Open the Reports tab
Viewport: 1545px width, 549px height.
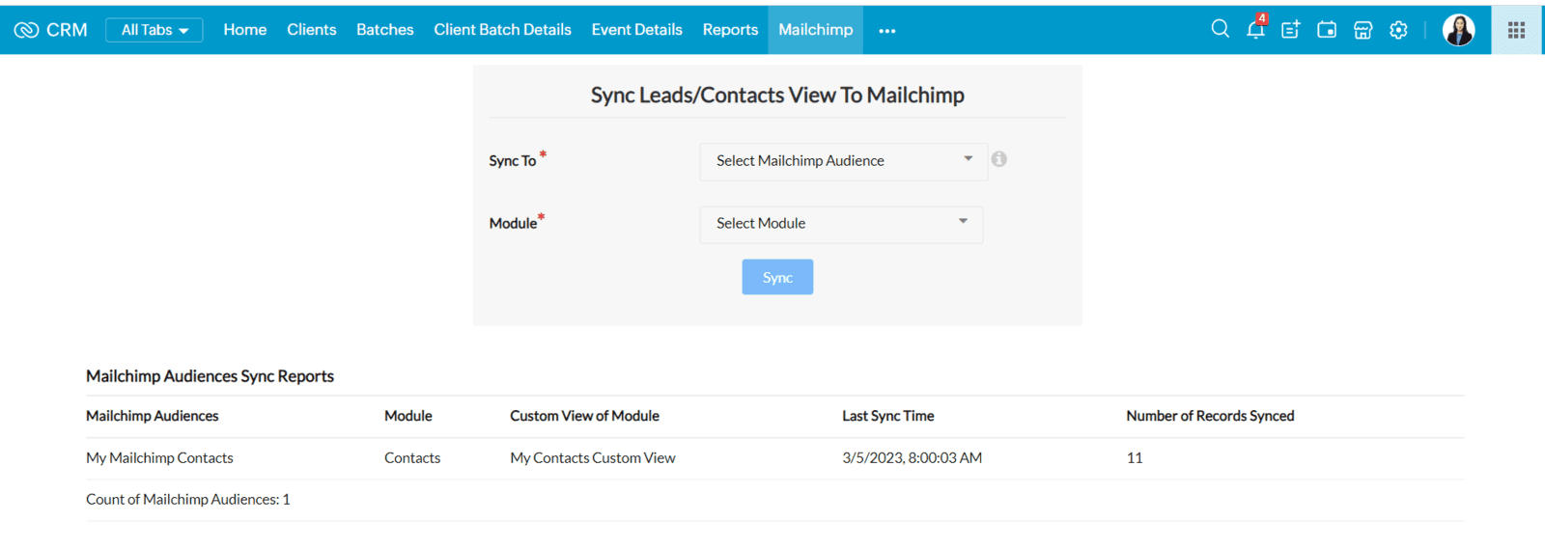(x=730, y=30)
